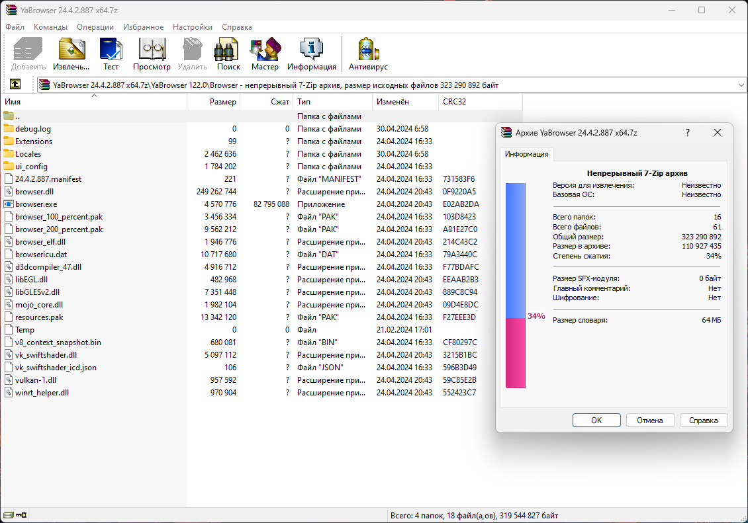This screenshot has height=523, width=748.
Task: Select the libEGL.dll file name
Action: pos(32,280)
